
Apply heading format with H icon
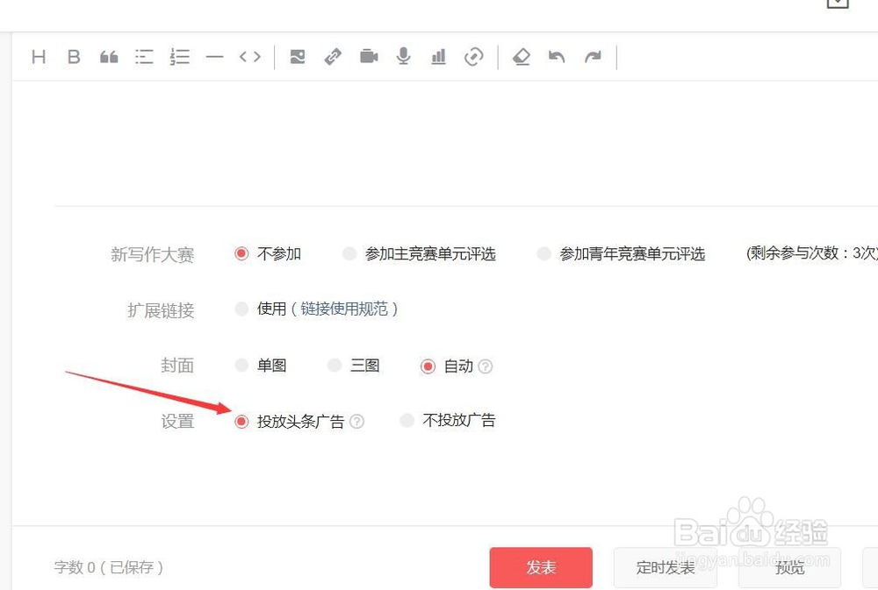coord(39,57)
